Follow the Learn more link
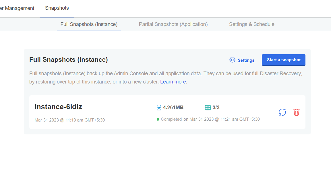The height and width of the screenshot is (175, 331). pyautogui.click(x=173, y=81)
